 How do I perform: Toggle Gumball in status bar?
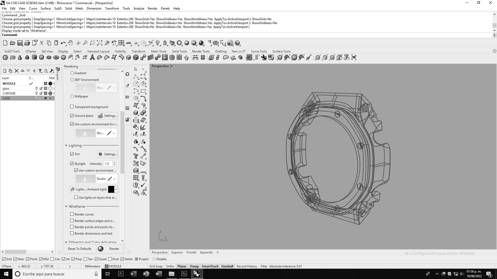point(227,266)
